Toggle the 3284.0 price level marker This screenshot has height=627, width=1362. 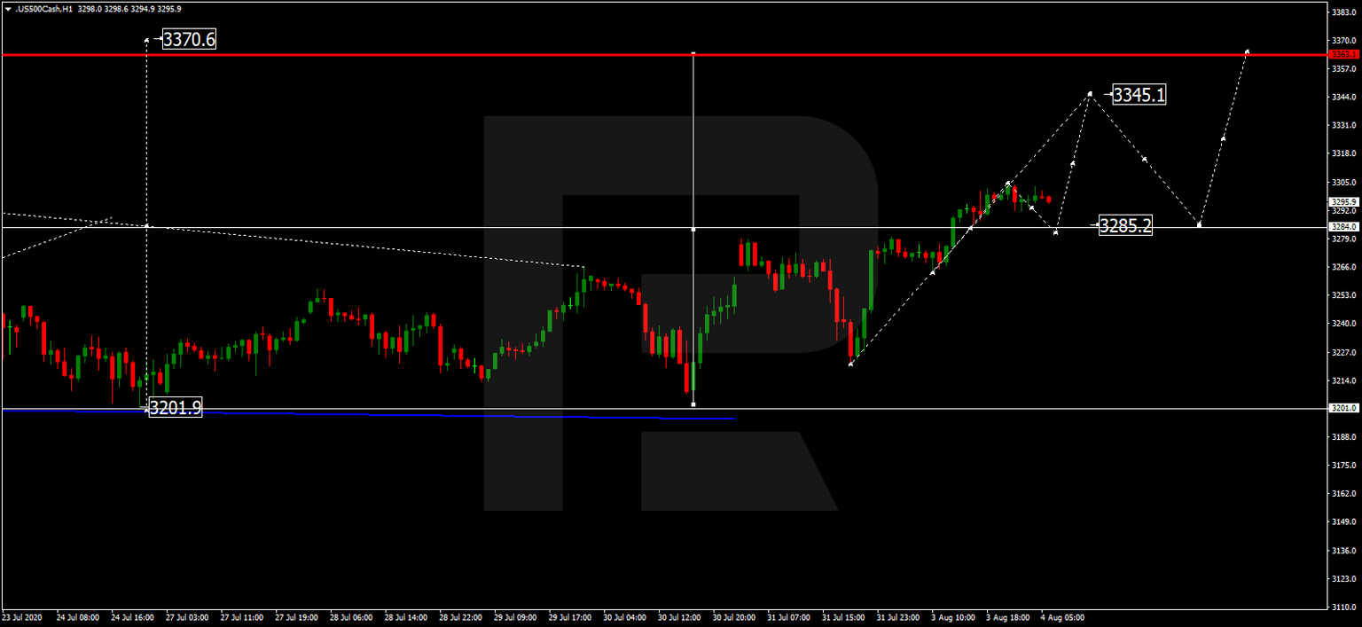(1344, 227)
